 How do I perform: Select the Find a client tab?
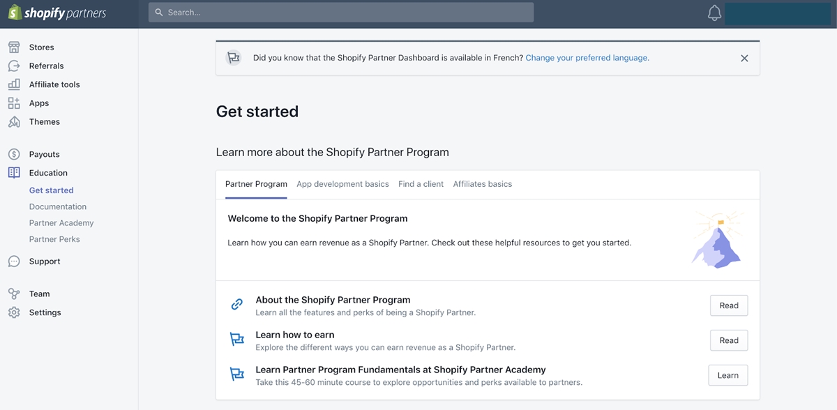pyautogui.click(x=421, y=184)
